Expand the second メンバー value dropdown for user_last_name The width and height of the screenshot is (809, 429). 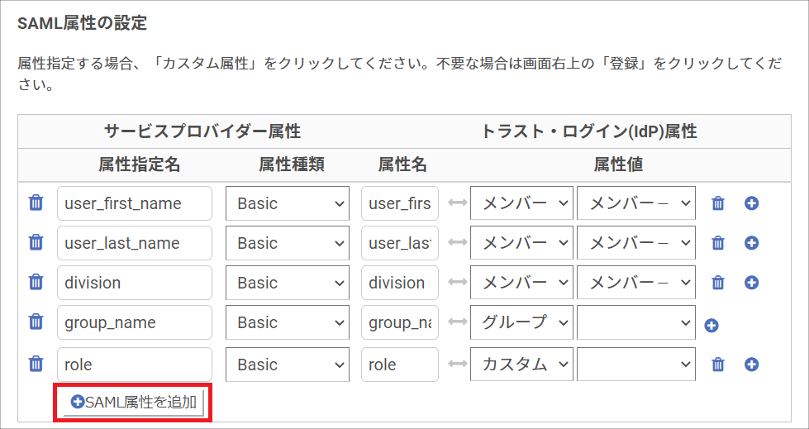point(636,243)
